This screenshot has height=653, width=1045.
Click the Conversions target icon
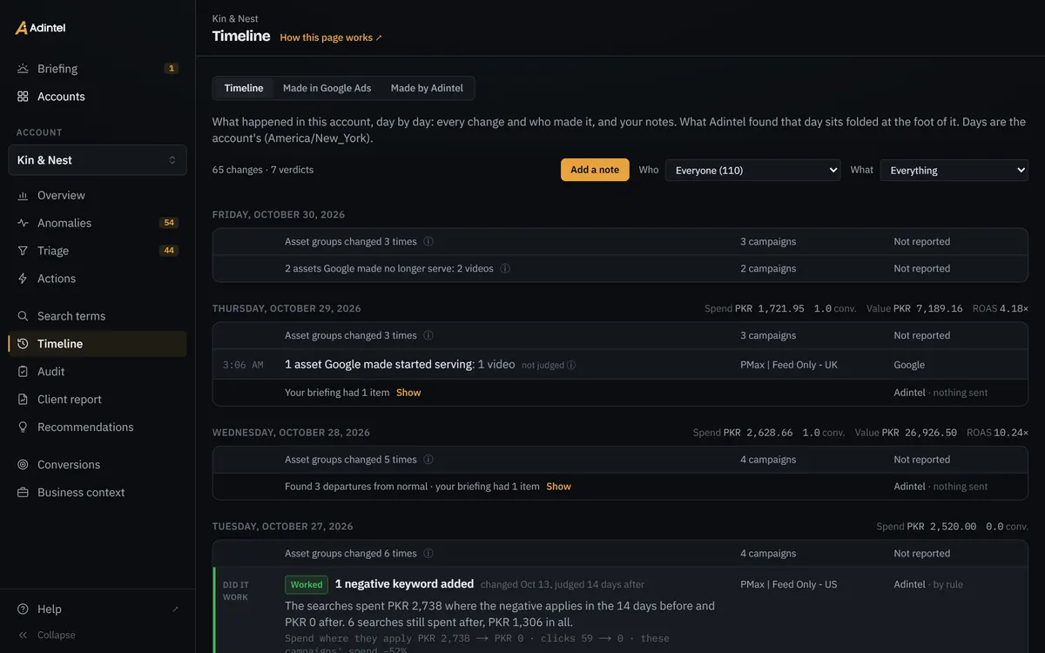23,466
